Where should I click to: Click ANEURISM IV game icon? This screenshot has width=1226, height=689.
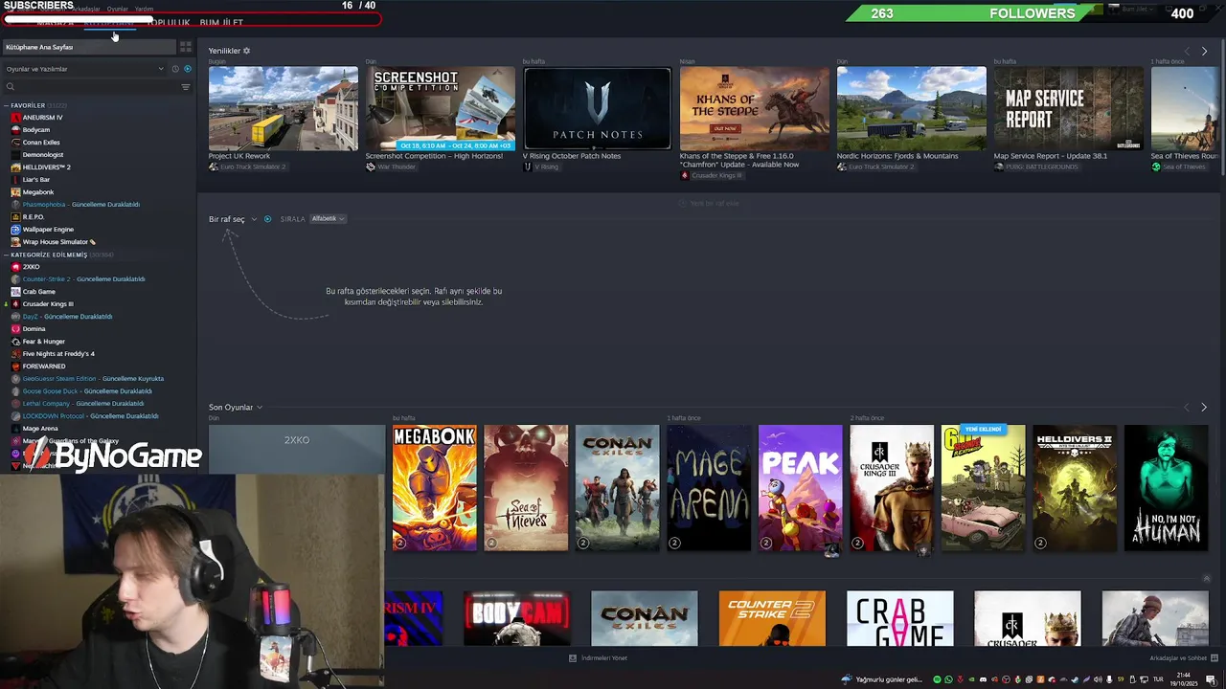tap(15, 118)
